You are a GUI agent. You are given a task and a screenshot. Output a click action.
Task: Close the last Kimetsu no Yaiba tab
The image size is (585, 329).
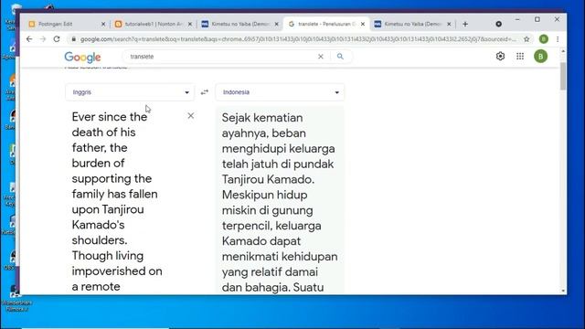[x=449, y=24]
